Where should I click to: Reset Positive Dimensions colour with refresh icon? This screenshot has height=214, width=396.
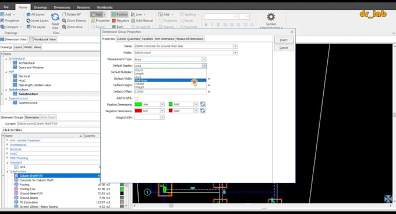pyautogui.click(x=203, y=104)
